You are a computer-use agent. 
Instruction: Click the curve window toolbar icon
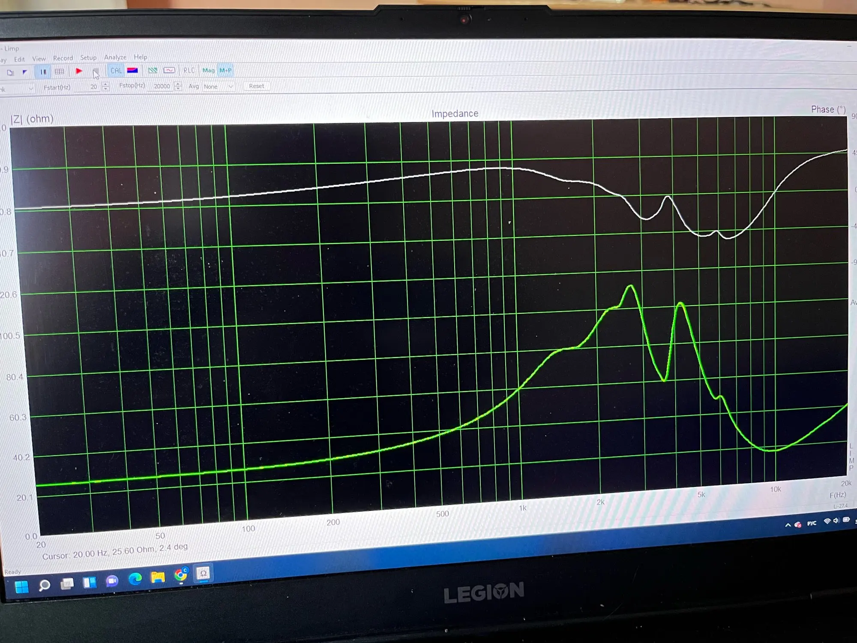coord(169,70)
